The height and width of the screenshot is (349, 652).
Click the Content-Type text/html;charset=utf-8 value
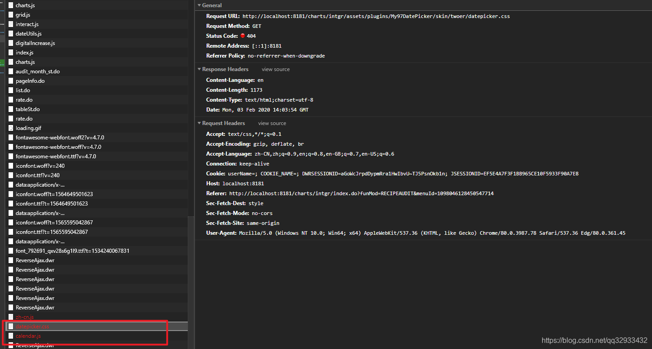coord(279,100)
